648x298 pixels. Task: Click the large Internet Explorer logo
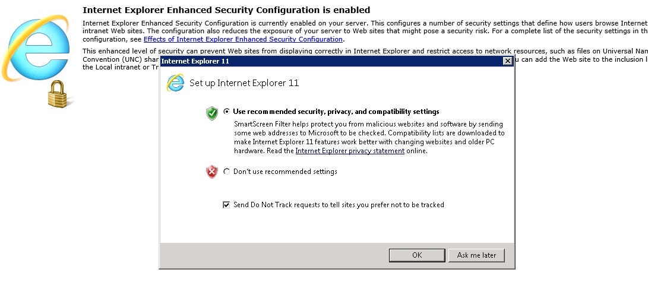[36, 49]
